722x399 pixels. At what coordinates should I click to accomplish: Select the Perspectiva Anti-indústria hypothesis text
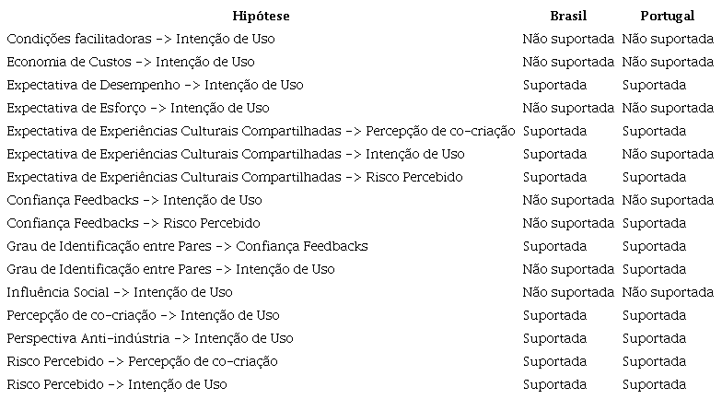150,338
